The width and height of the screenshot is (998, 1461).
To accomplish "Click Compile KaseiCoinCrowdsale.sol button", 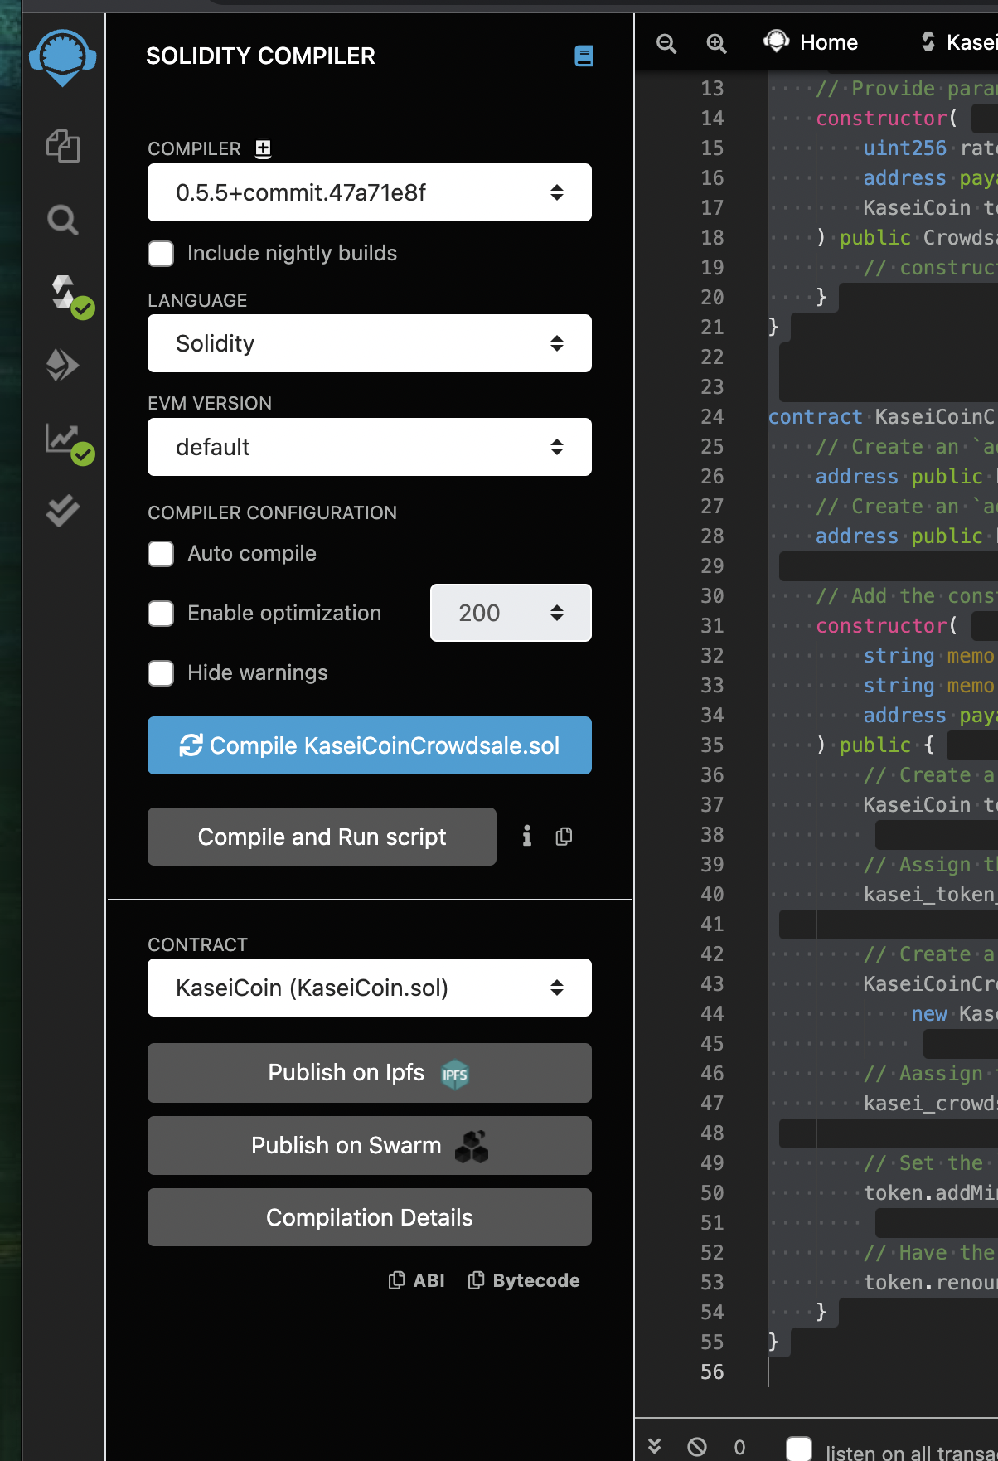I will tap(370, 745).
